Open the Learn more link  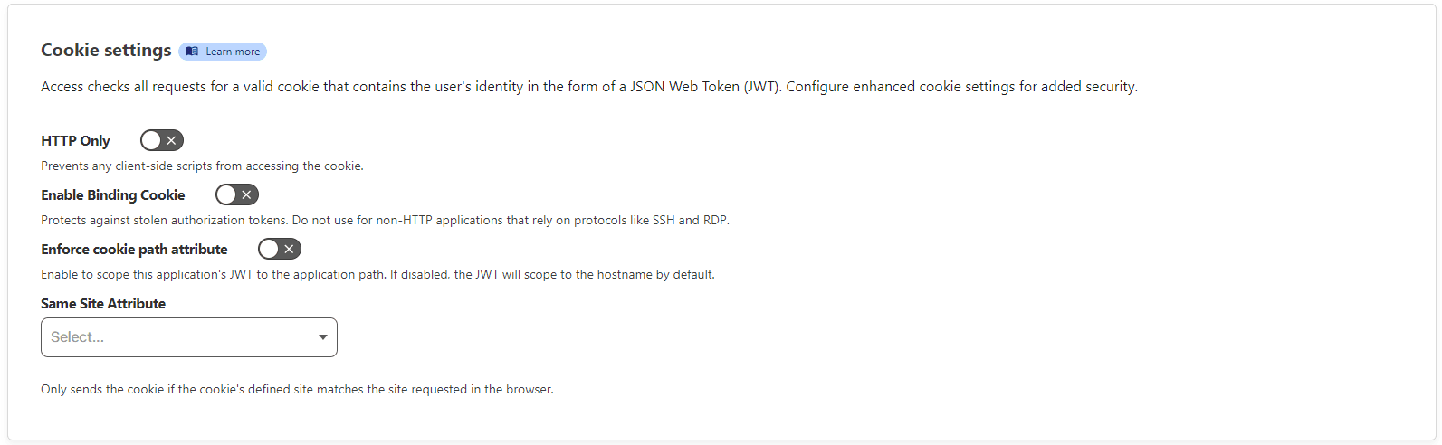coord(223,52)
